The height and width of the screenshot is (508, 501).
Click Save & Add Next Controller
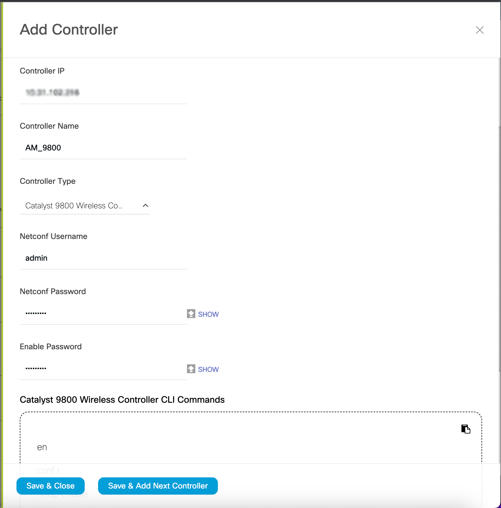[158, 486]
